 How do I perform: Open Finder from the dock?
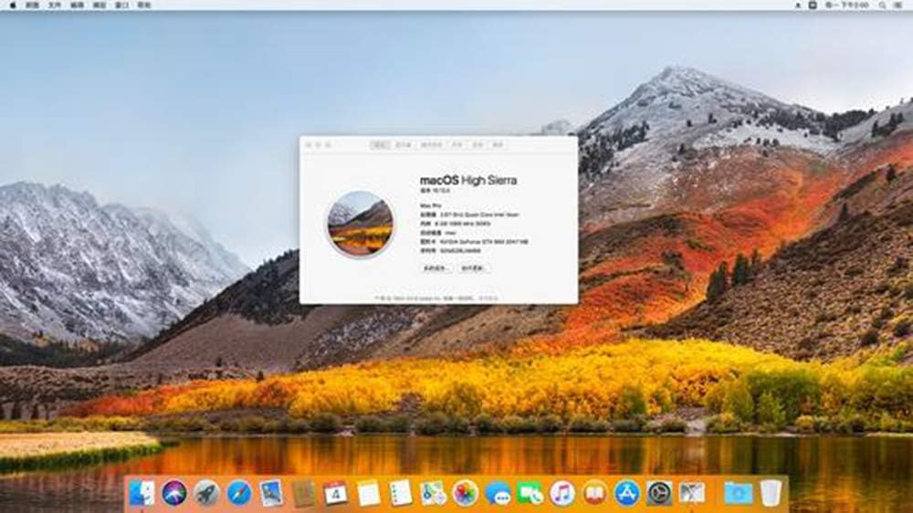coord(141,493)
